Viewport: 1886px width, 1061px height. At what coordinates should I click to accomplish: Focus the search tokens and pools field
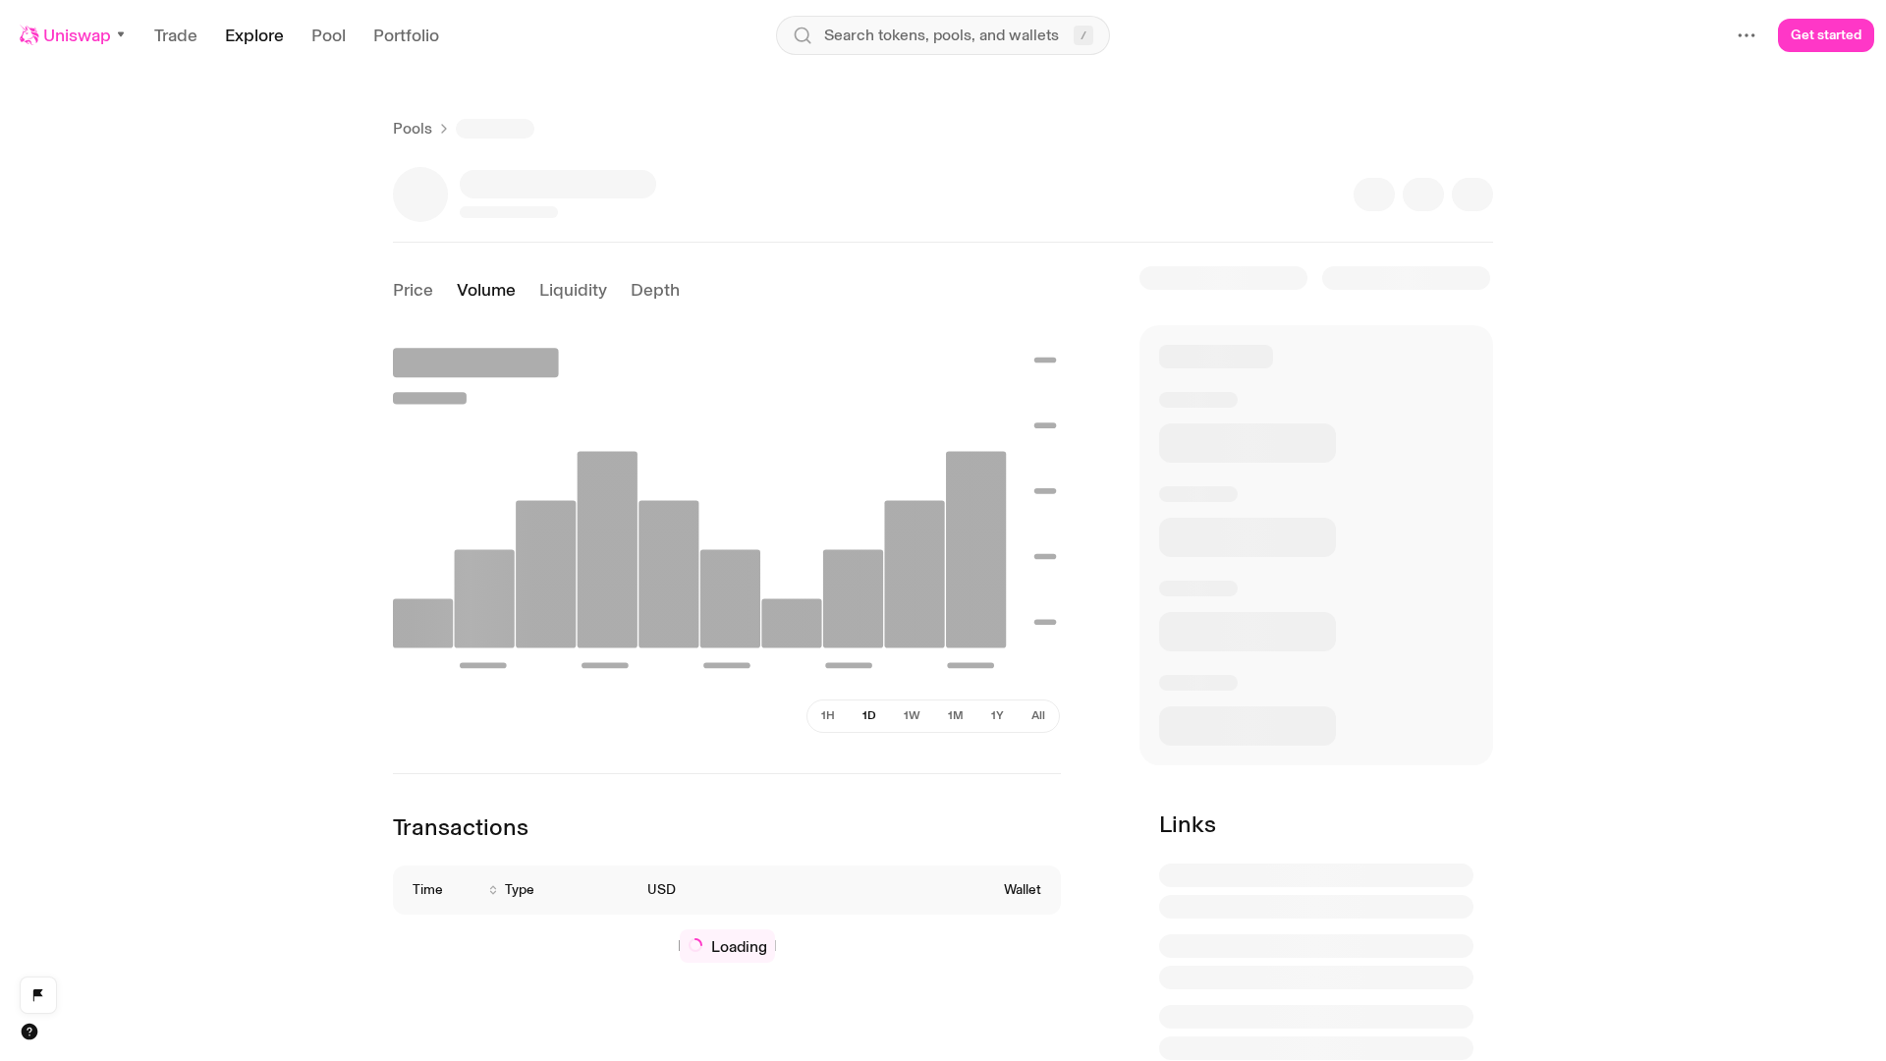(x=943, y=35)
